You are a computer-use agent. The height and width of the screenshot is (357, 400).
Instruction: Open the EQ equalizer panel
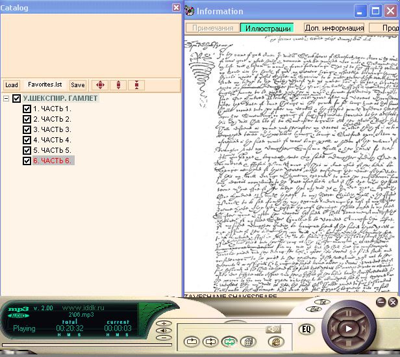pyautogui.click(x=307, y=329)
